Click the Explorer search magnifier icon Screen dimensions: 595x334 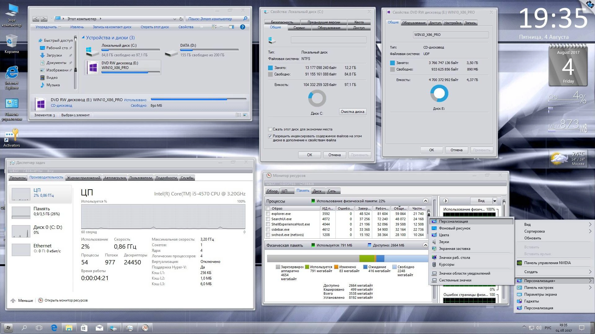[245, 19]
